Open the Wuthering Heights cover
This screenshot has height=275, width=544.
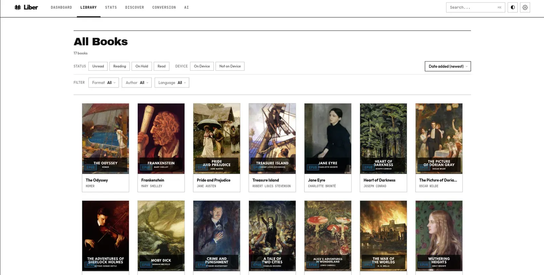tap(439, 236)
